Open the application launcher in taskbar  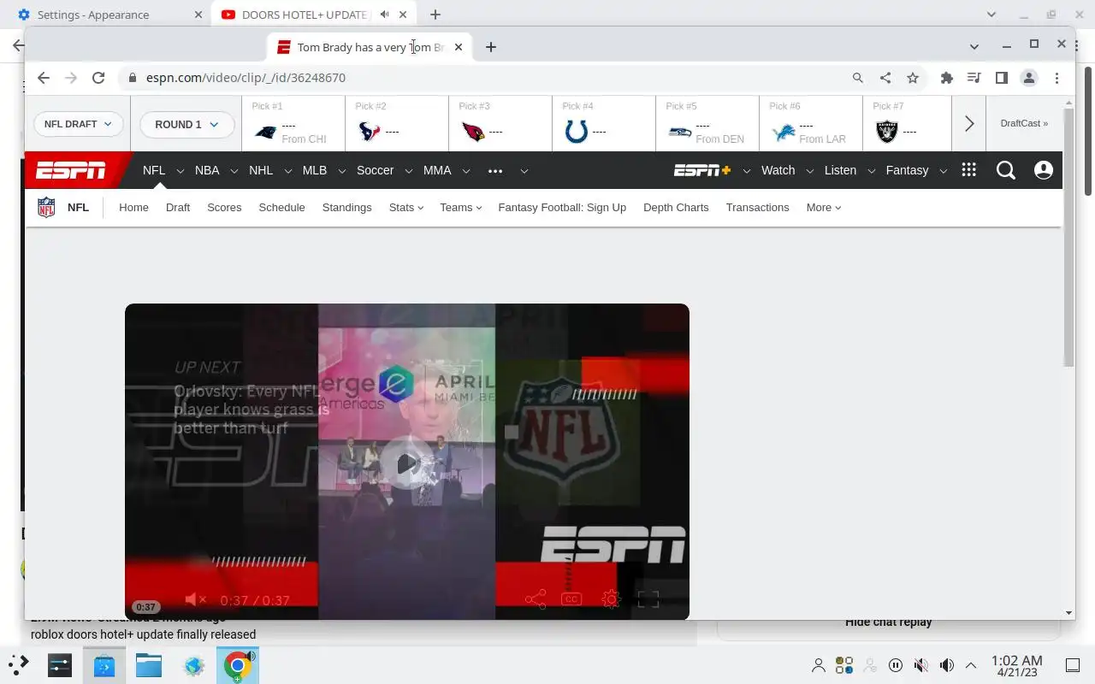click(18, 664)
